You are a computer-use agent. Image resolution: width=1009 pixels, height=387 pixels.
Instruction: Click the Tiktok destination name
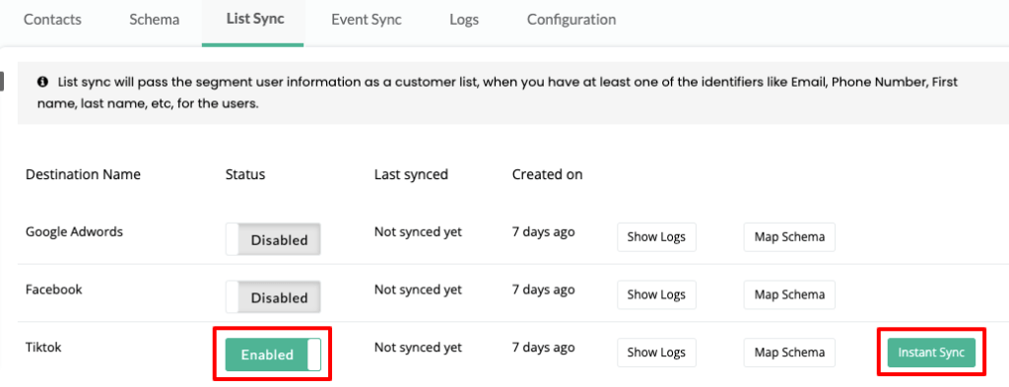(43, 348)
